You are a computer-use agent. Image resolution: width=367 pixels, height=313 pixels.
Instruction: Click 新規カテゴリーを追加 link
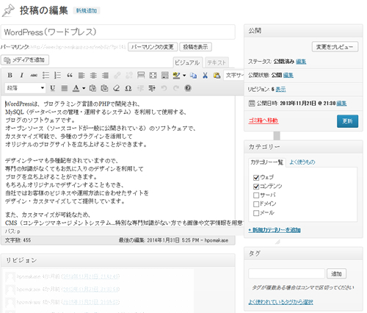(275, 230)
